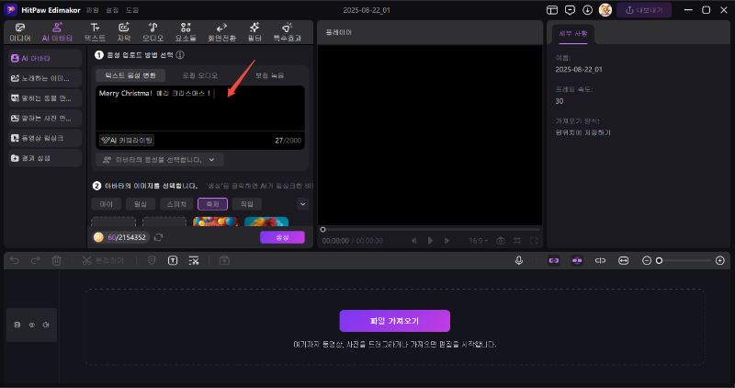Step forward one frame in player
This screenshot has height=388, width=735.
click(447, 241)
